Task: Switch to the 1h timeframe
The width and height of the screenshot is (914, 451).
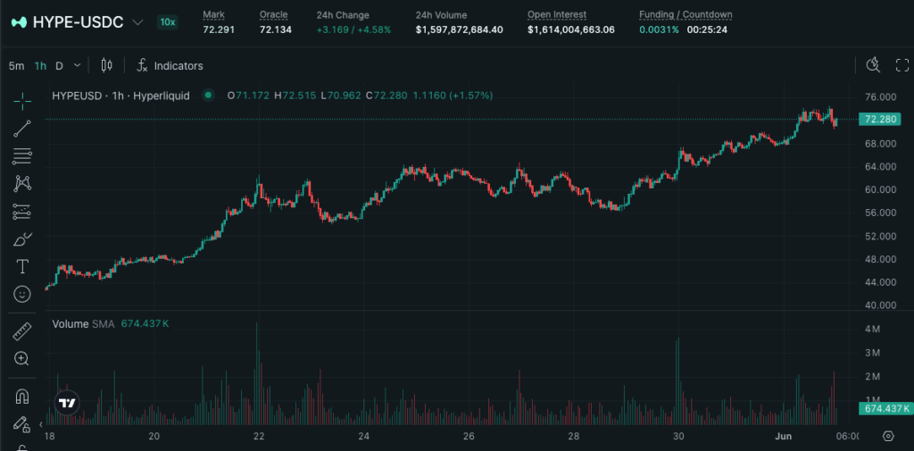Action: click(40, 66)
